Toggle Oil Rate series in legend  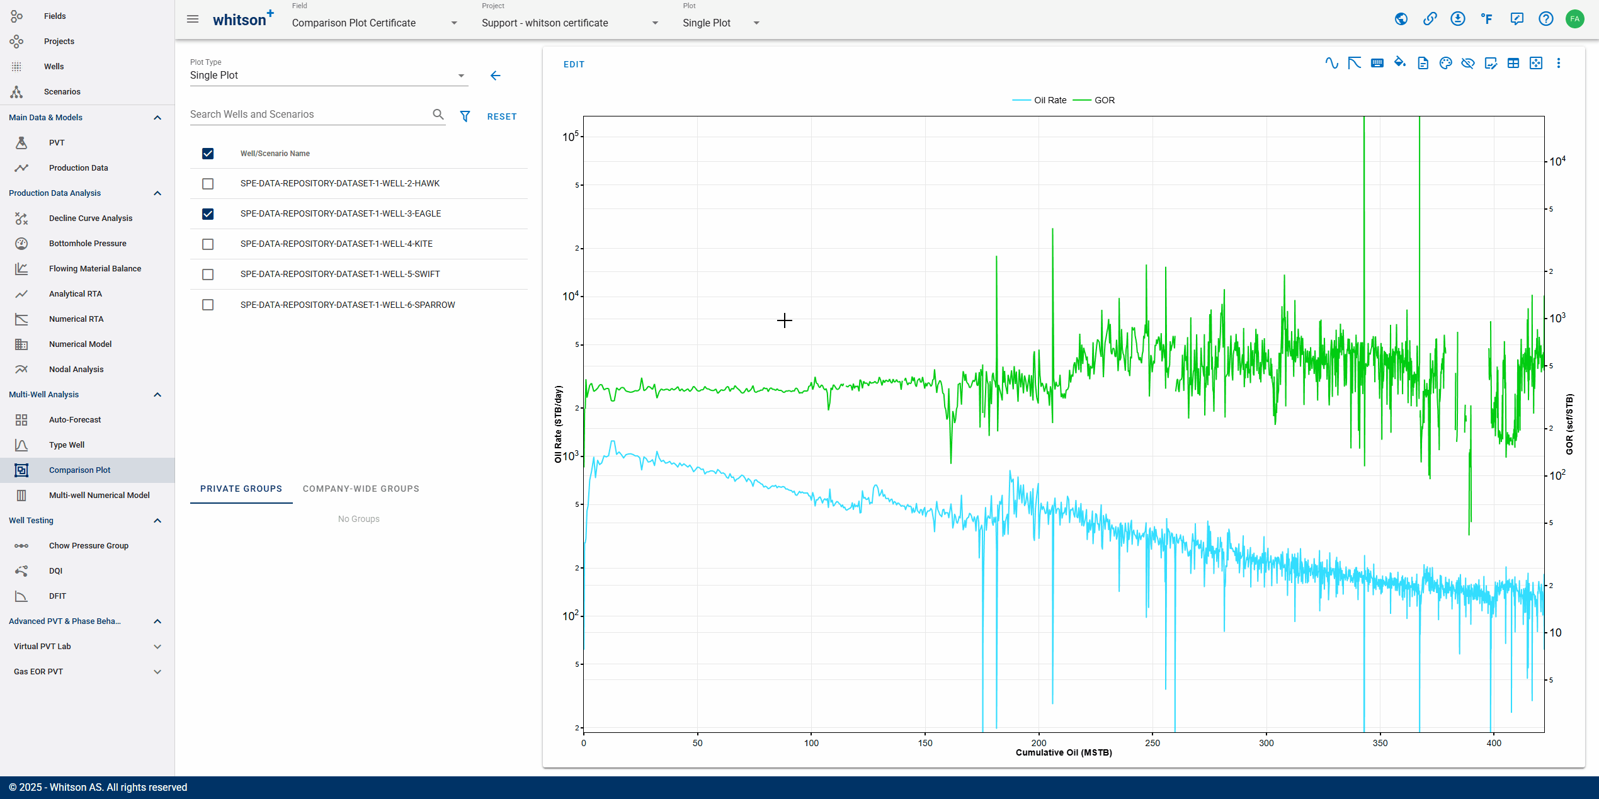pyautogui.click(x=1039, y=100)
